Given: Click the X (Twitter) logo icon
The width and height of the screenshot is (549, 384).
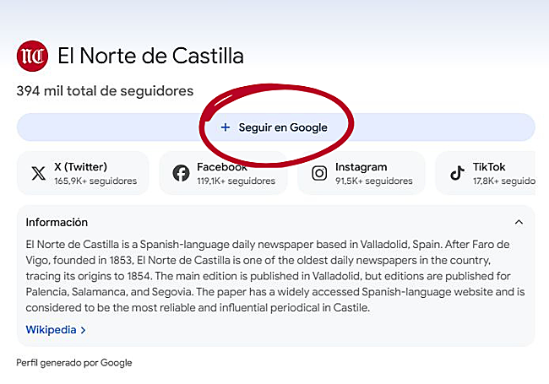Looking at the screenshot, I should click(38, 173).
